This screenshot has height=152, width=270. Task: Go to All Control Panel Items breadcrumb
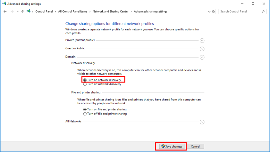[x=72, y=12]
